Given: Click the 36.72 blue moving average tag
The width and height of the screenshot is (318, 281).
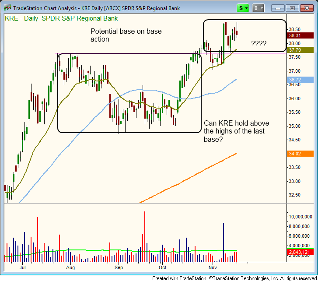Looking at the screenshot, I should tap(300, 80).
